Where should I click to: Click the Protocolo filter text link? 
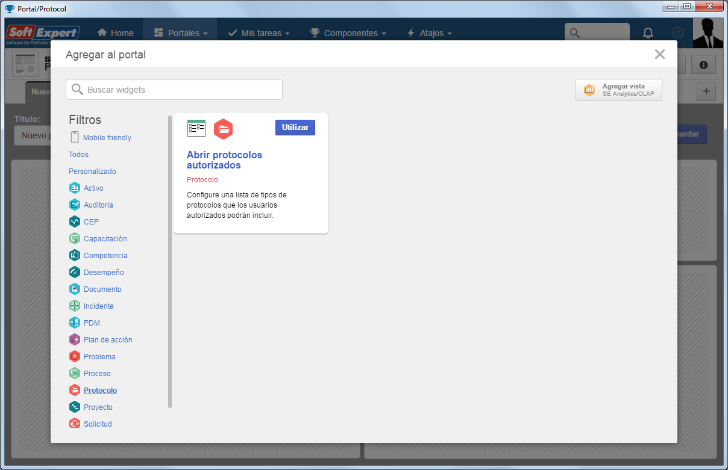click(x=100, y=391)
